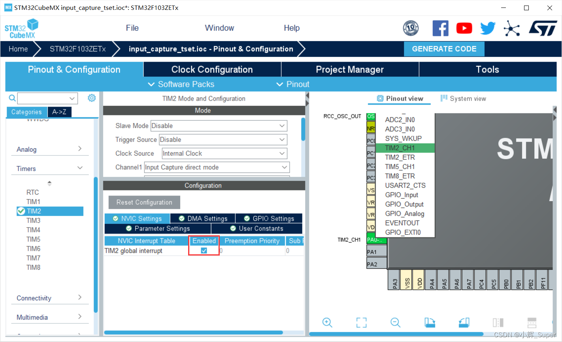Open the gear settings next to search
This screenshot has width=562, height=342.
pyautogui.click(x=92, y=98)
